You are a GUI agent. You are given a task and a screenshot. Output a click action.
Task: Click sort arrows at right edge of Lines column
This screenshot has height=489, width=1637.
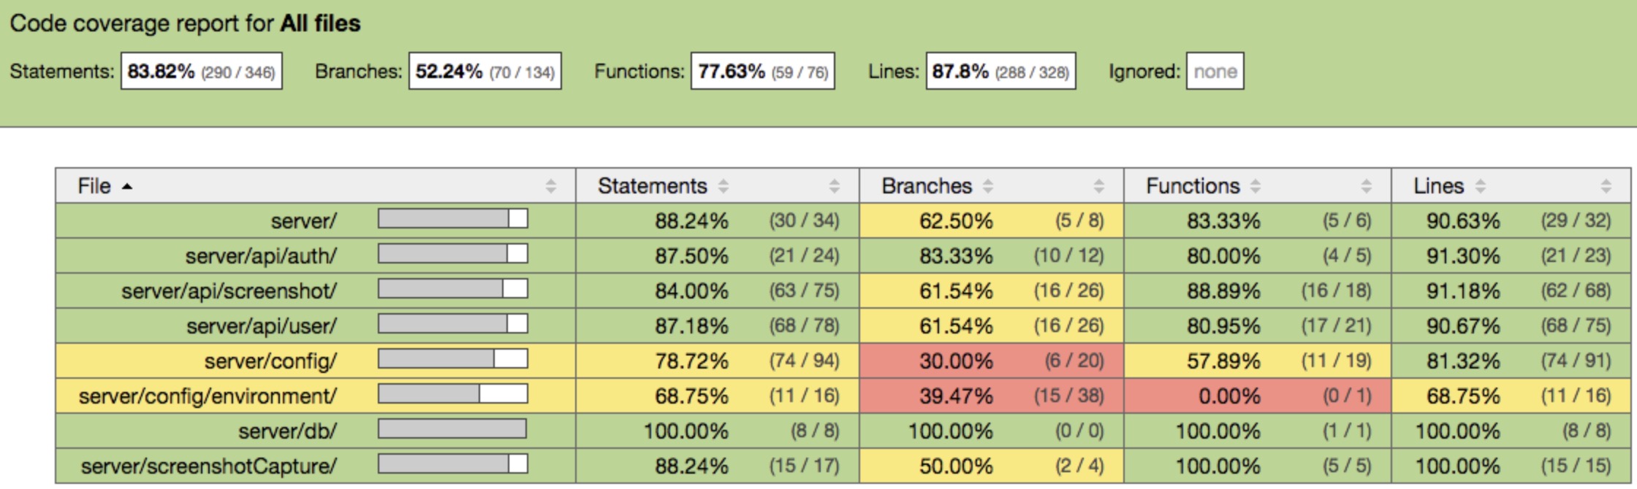coord(1606,186)
